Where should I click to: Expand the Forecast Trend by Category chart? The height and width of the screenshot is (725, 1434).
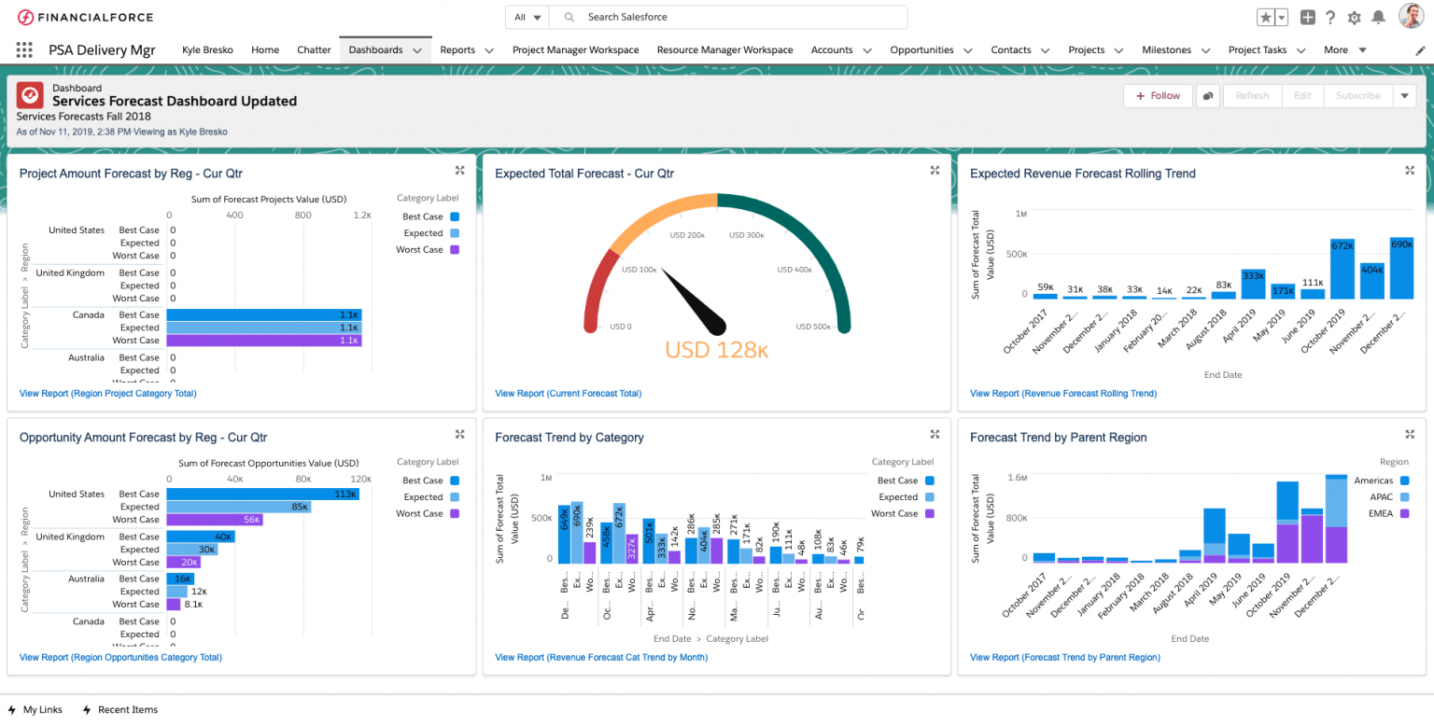click(935, 434)
